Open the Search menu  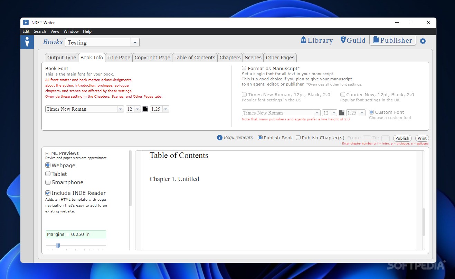40,31
